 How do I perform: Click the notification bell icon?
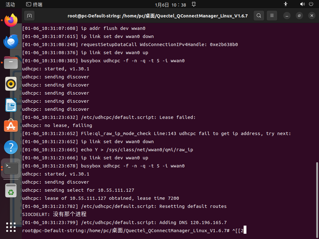pos(194,4)
